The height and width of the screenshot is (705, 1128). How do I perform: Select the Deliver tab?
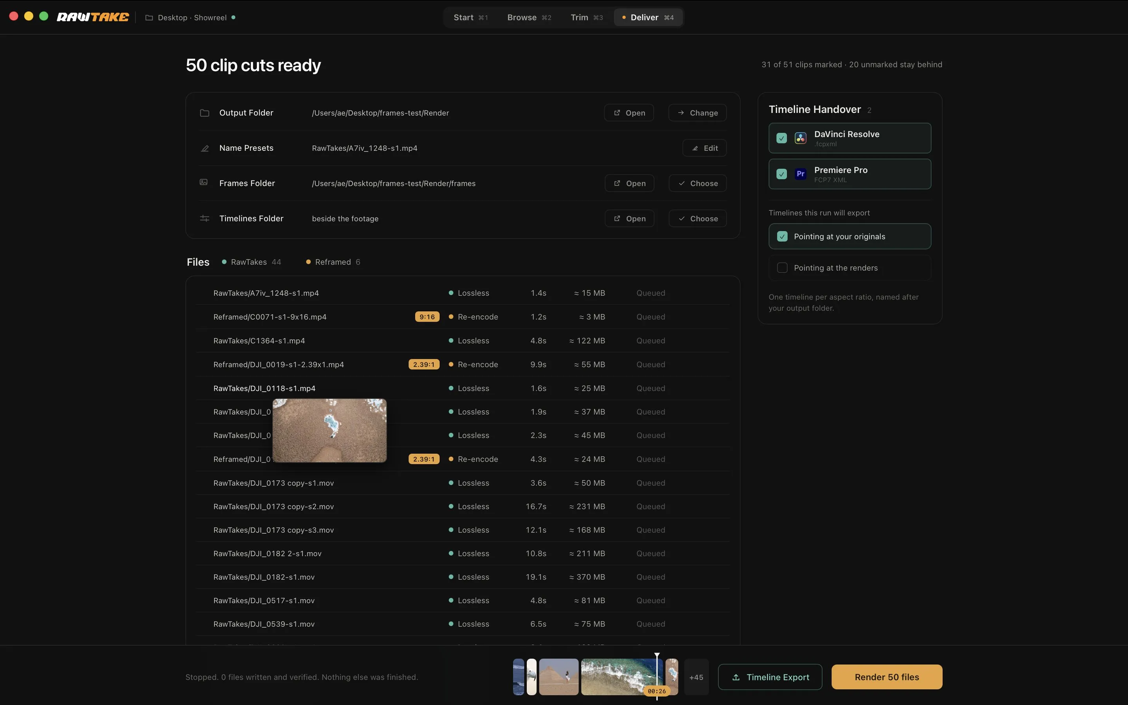[x=648, y=17]
